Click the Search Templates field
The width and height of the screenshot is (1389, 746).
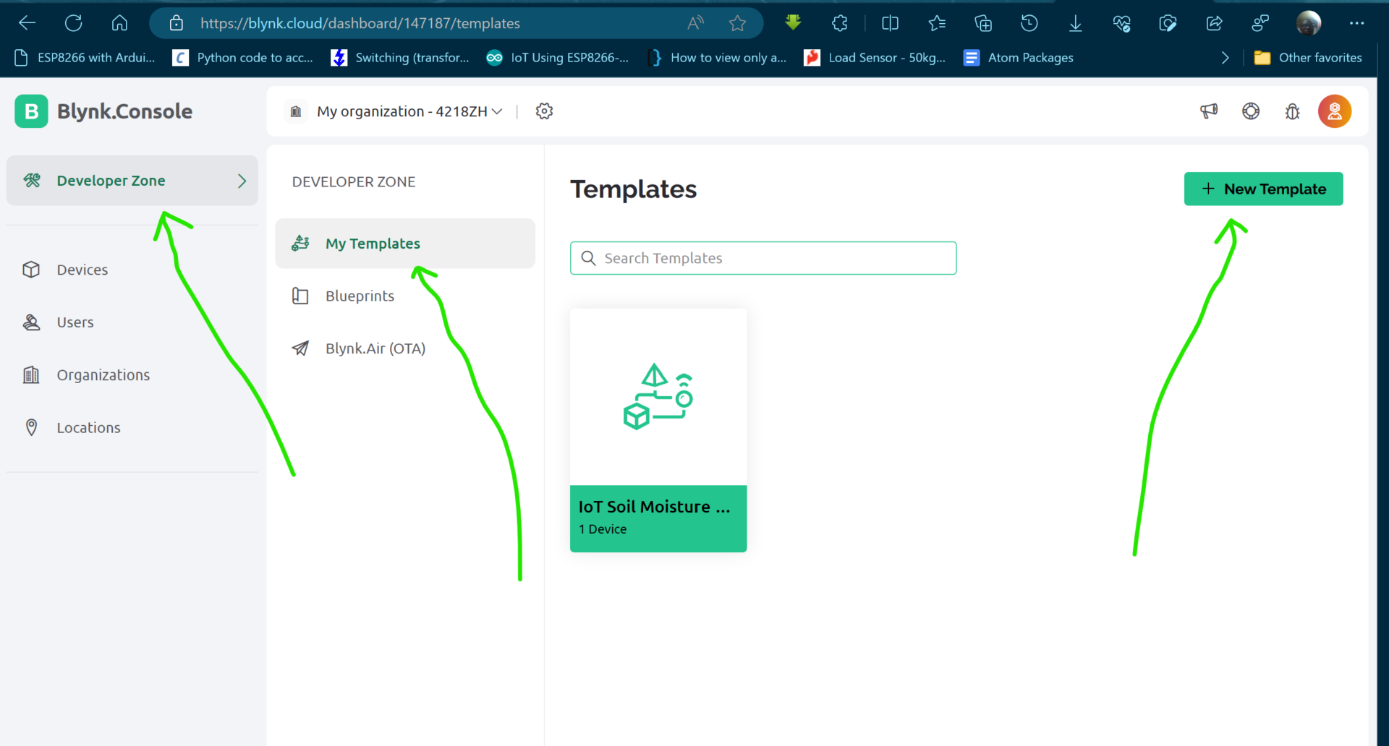[763, 258]
